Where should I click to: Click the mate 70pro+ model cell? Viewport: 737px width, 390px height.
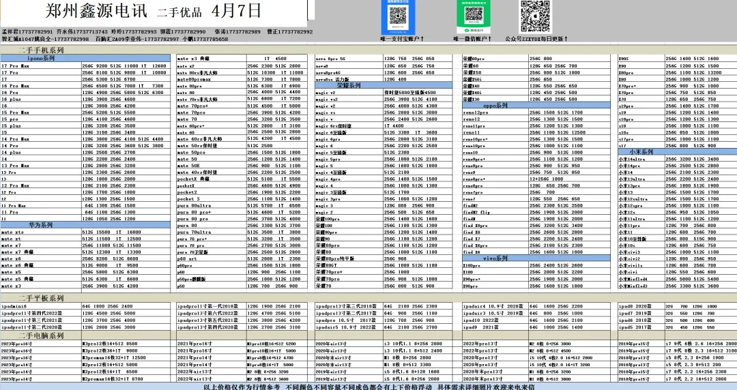tap(212, 106)
